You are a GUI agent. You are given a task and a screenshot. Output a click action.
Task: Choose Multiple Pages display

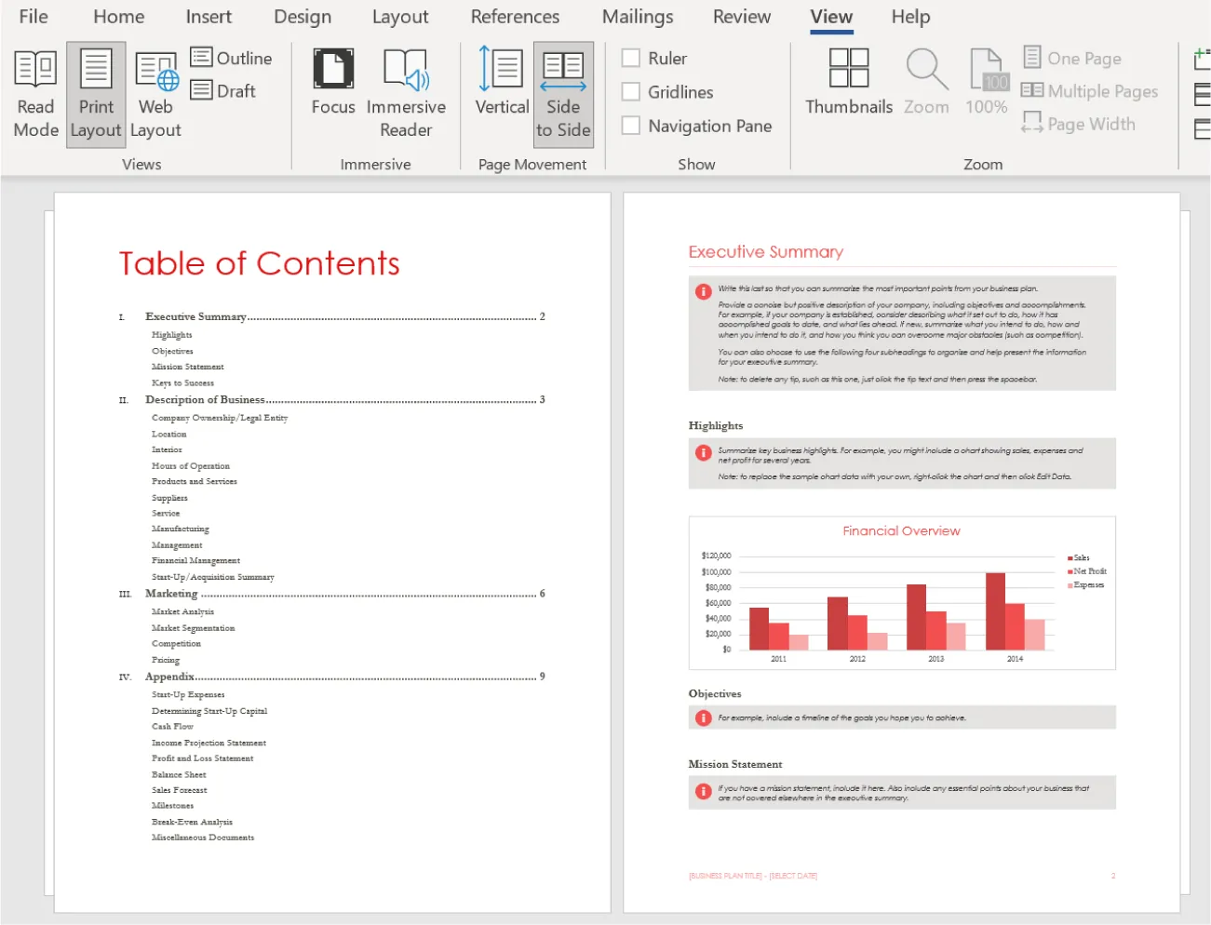tap(1091, 91)
